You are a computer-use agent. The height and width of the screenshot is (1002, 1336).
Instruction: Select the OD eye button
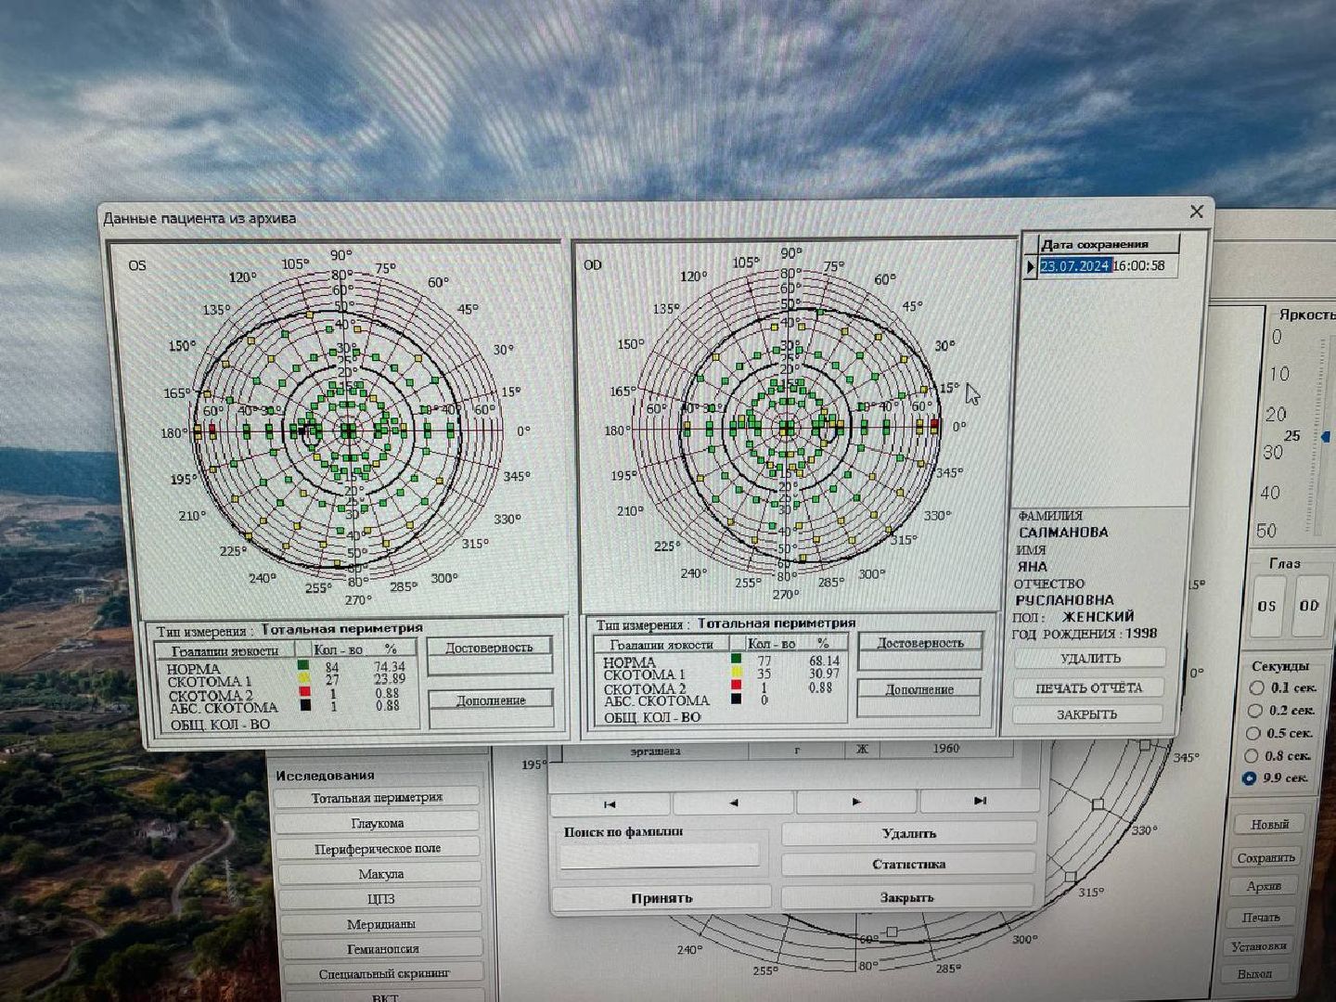1309,606
